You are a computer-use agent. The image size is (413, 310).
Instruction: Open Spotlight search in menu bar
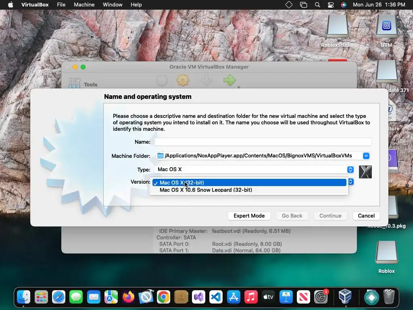317,5
